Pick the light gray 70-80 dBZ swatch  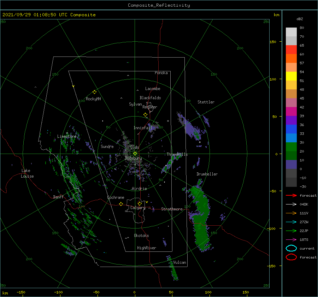coord(291,32)
